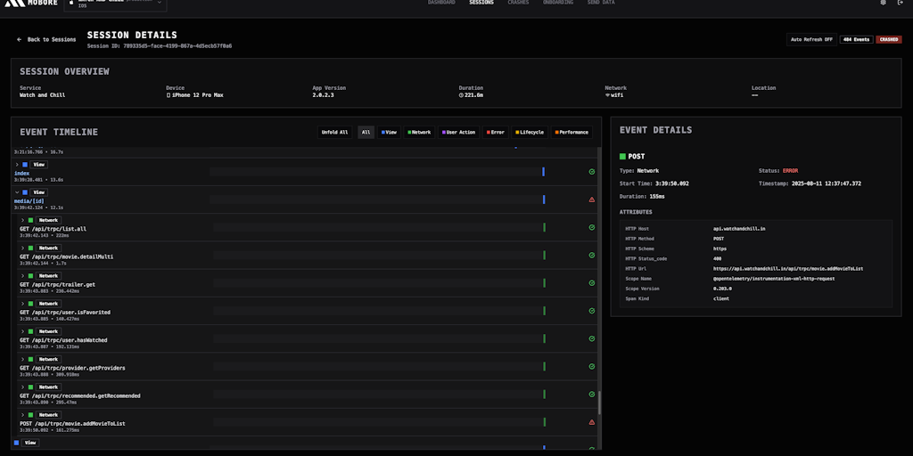
Task: Open the Dashboard tab
Action: click(x=440, y=3)
